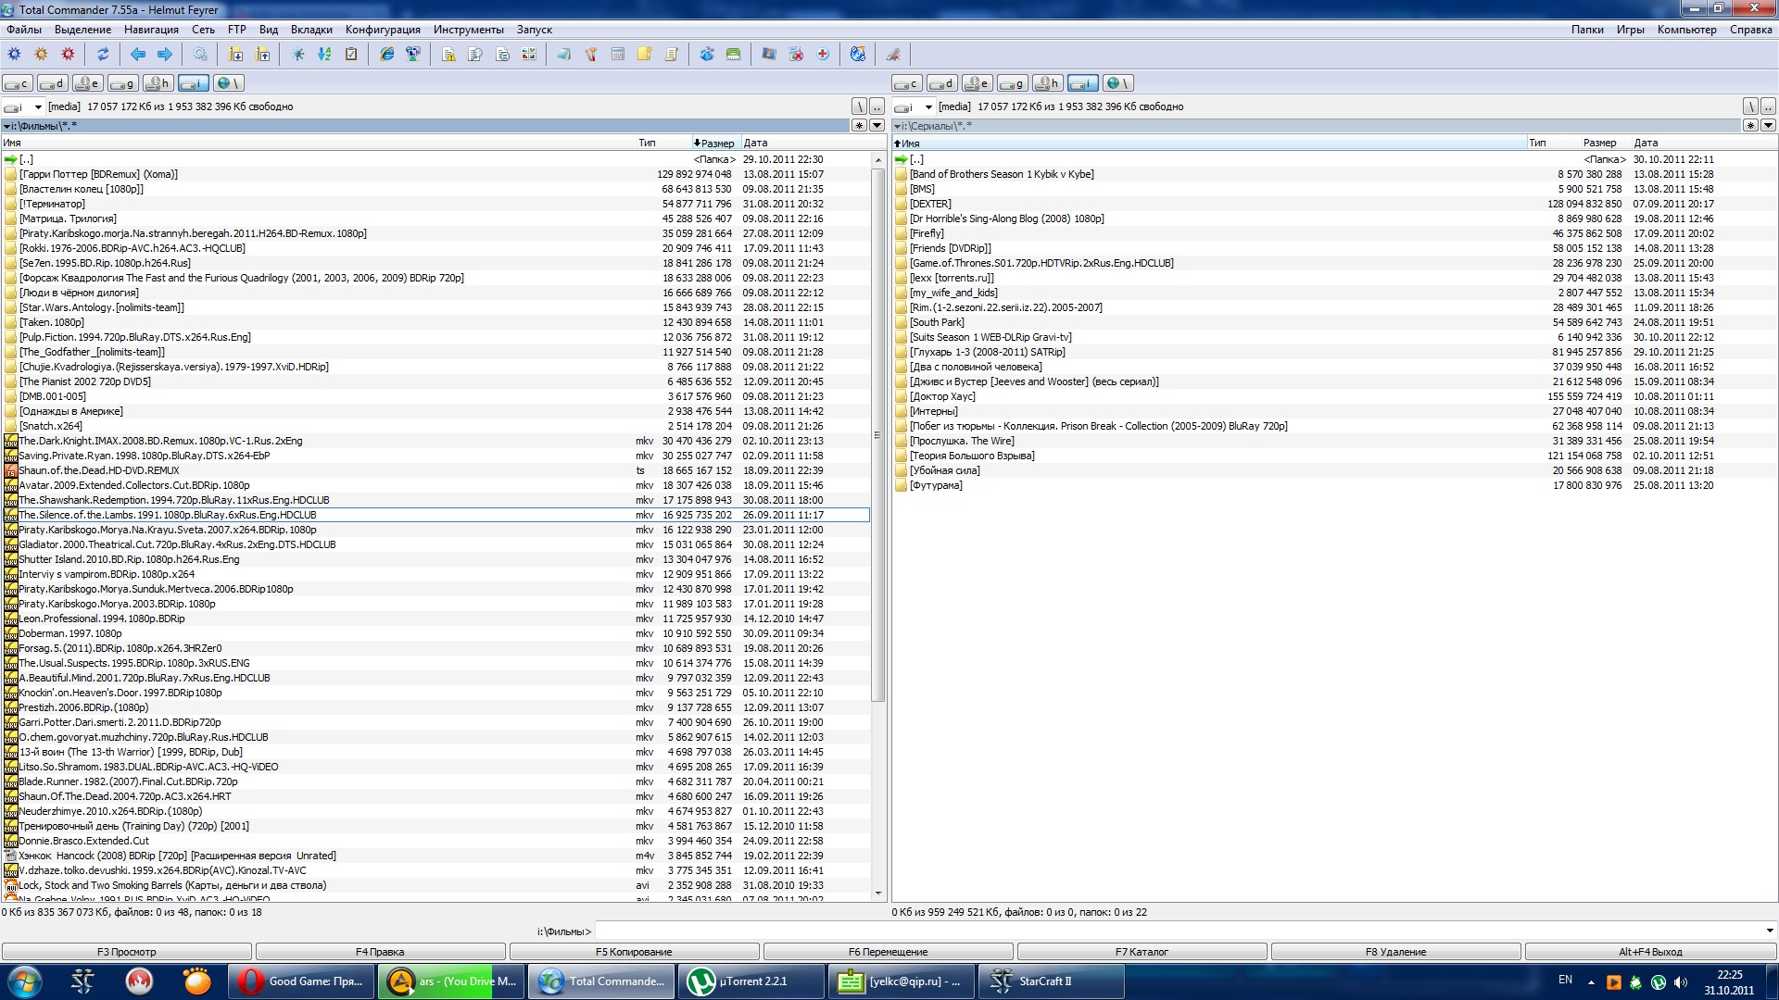This screenshot has height=1000, width=1779.
Task: Click F3 Просмотр button
Action: (x=127, y=952)
